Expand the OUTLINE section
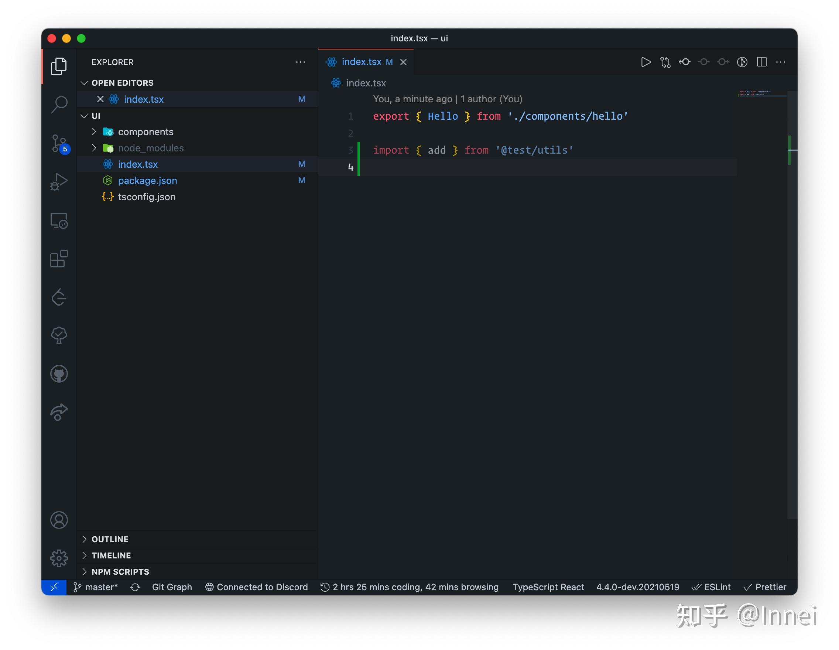Viewport: 839px width, 650px height. coord(110,539)
